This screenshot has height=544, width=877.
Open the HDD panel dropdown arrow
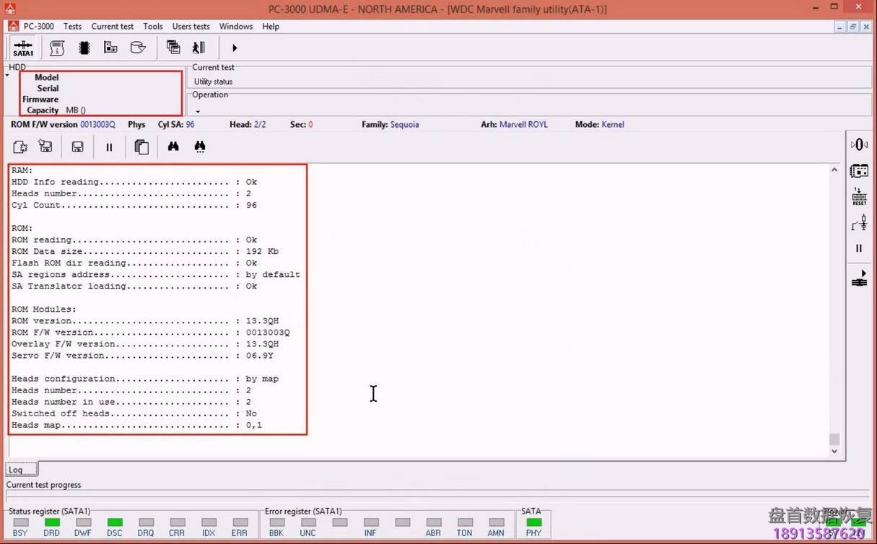tap(6, 74)
